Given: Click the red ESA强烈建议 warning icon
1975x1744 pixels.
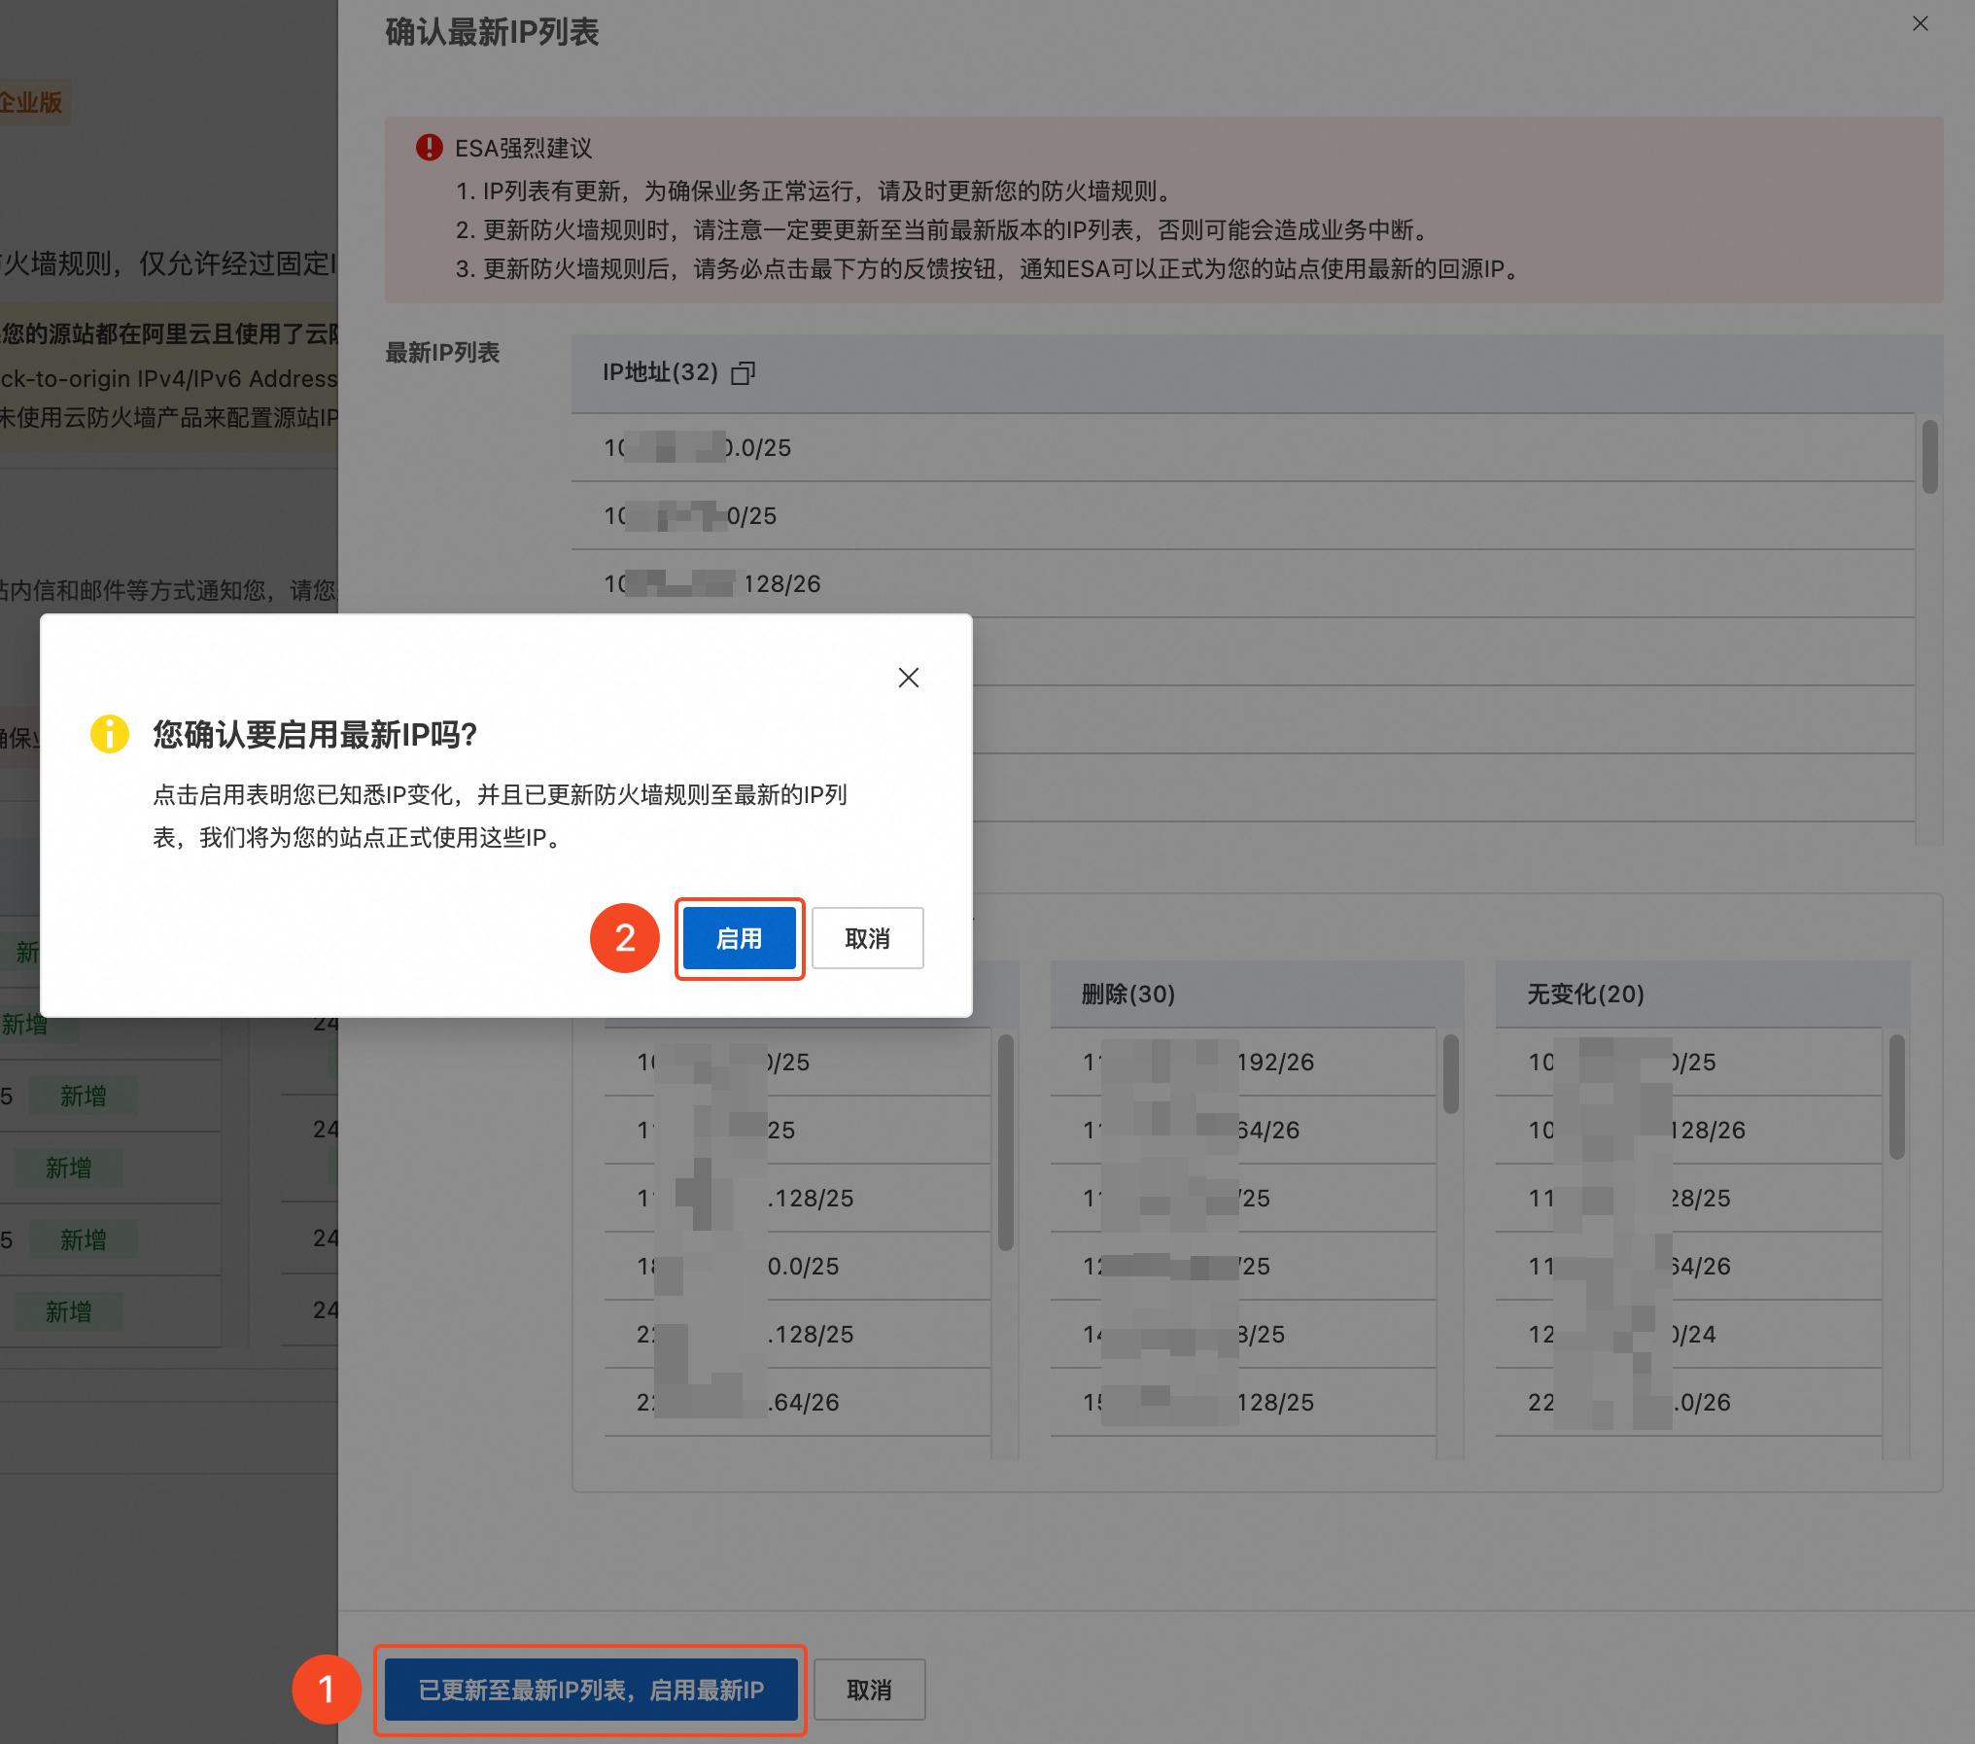Looking at the screenshot, I should coord(429,148).
